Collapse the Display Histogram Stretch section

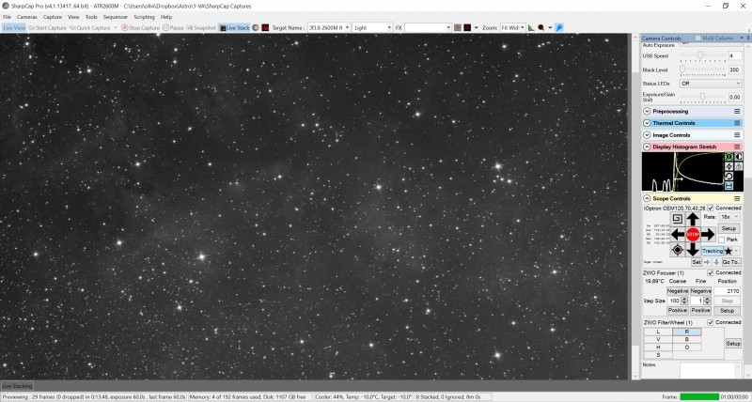pos(647,147)
